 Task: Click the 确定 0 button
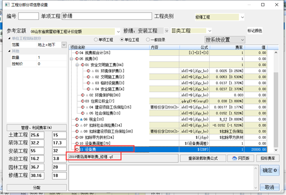[269, 170]
